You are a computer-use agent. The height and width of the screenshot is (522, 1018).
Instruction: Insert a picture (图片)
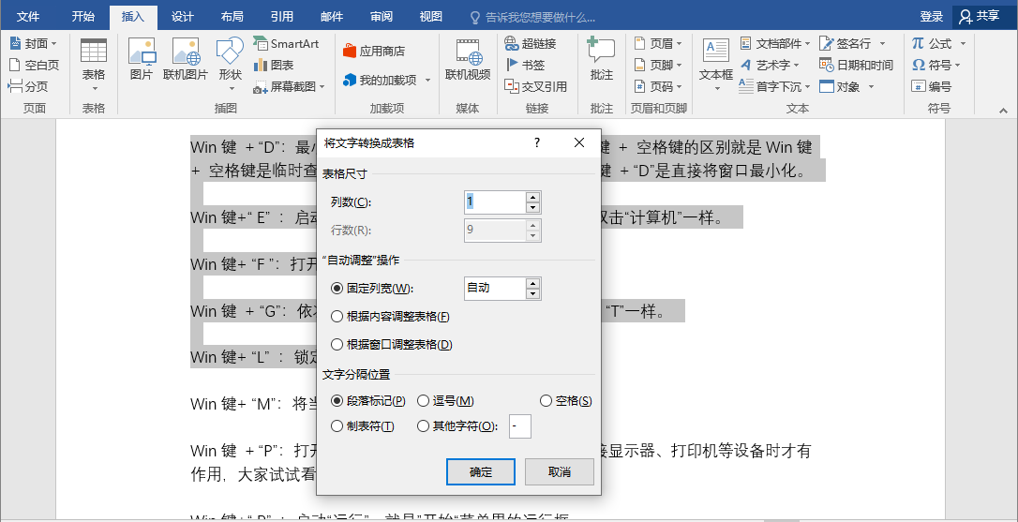(142, 59)
